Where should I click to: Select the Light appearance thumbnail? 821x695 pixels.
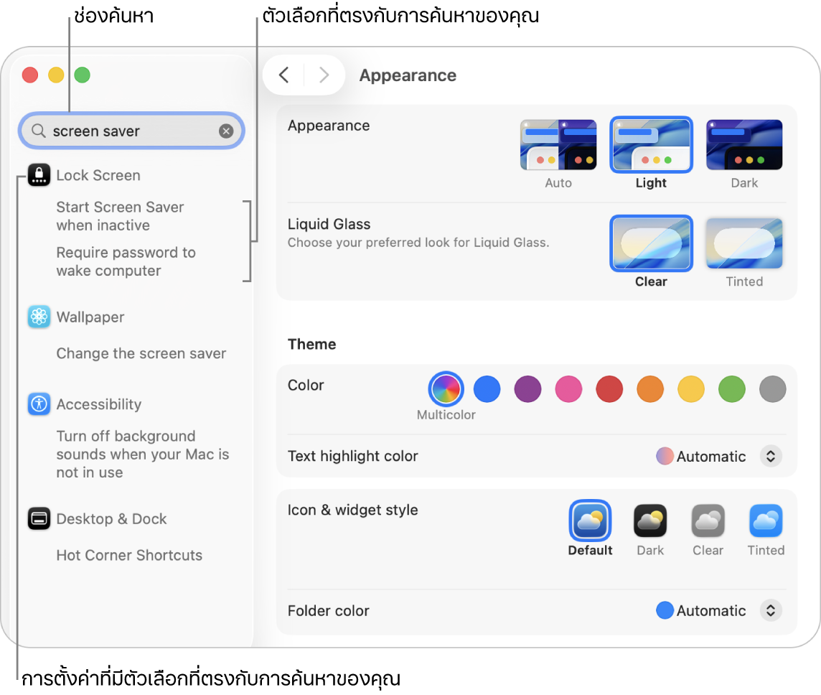651,145
